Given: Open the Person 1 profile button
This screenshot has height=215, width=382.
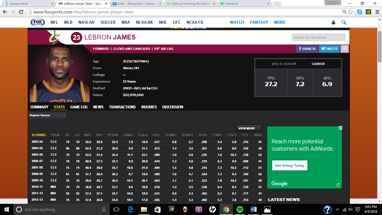Looking at the screenshot, I should (333, 3).
